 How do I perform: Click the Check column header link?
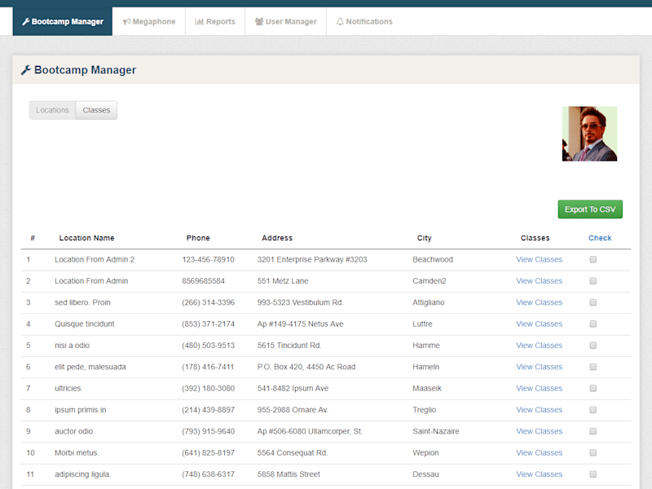click(600, 238)
